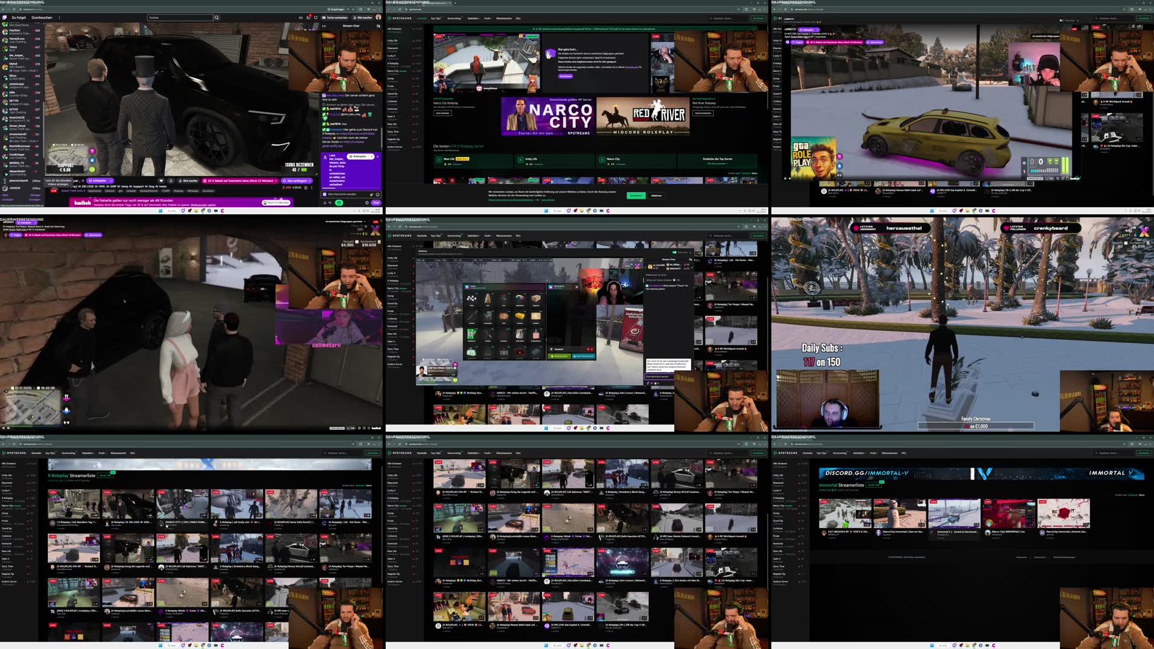
Task: Expand the Serverranking navigation dropdown
Action: (454, 18)
